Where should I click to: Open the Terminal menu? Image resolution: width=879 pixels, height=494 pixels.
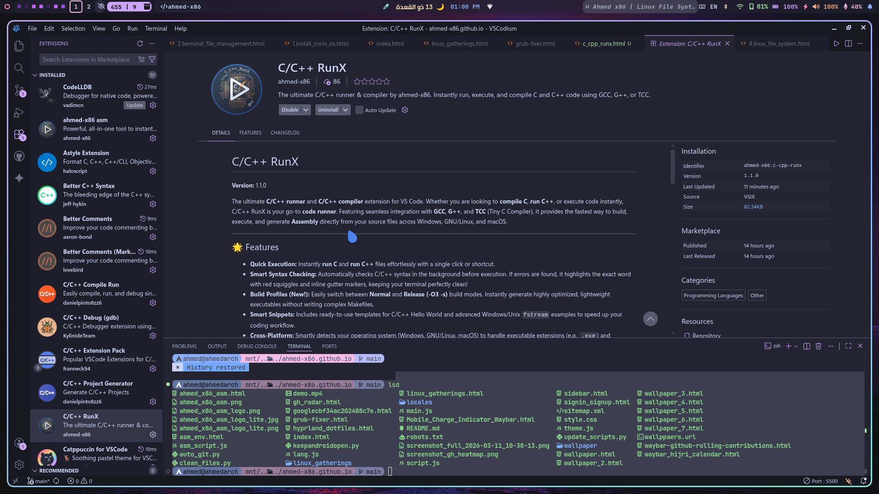click(156, 28)
